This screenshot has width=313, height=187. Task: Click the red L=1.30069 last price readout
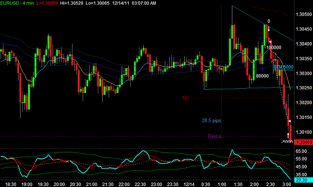[x=47, y=3]
